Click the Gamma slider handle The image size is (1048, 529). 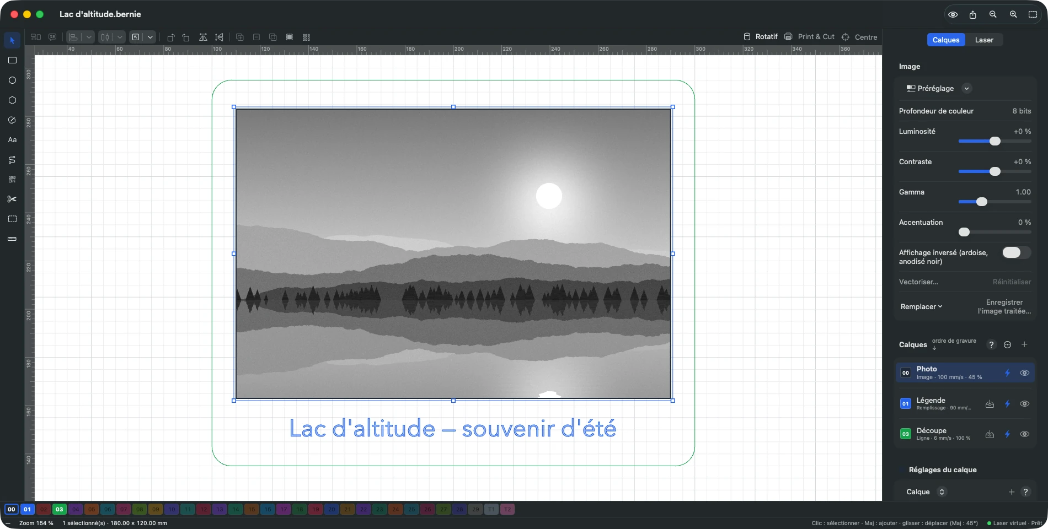point(982,202)
